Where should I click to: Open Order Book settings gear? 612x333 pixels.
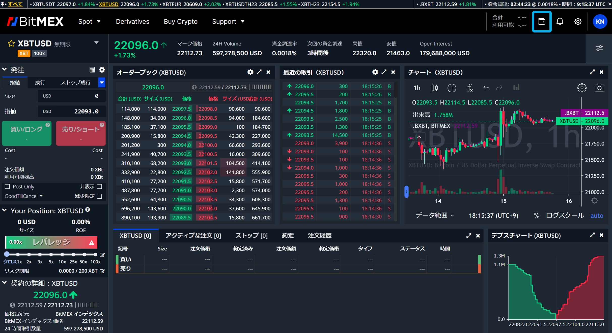[x=250, y=72]
